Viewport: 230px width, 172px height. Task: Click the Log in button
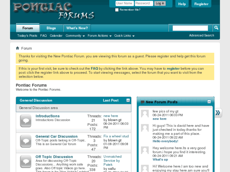click(160, 3)
